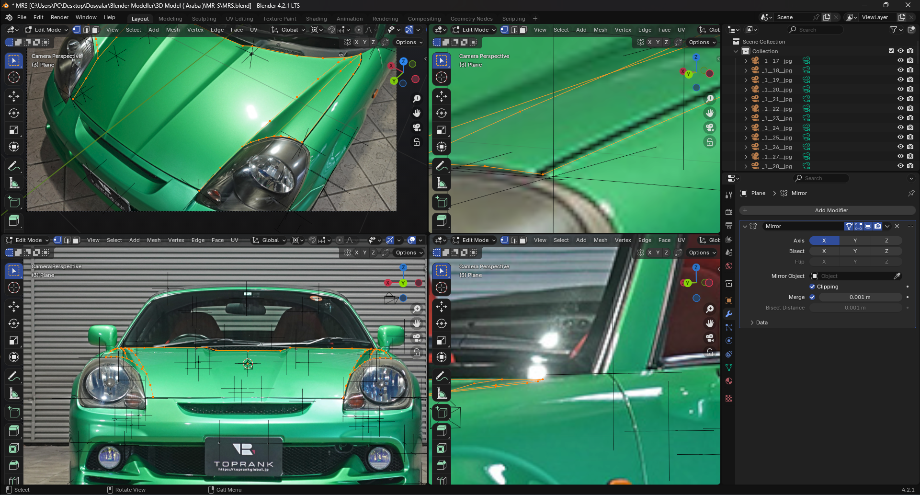This screenshot has height=495, width=920.
Task: Select the Measure tool in top-right viewport
Action: point(442,183)
